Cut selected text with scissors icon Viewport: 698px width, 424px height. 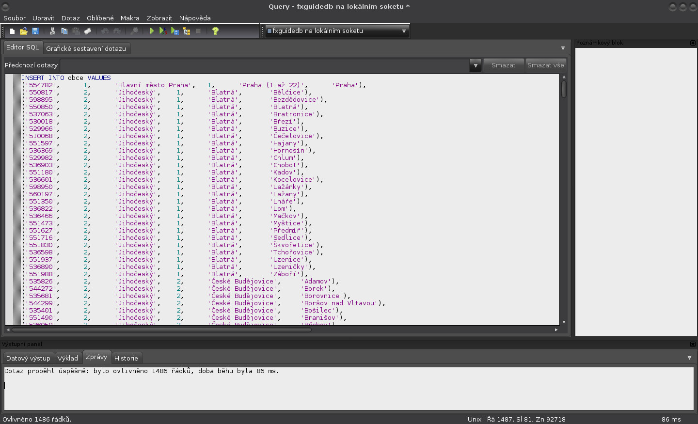pyautogui.click(x=52, y=31)
